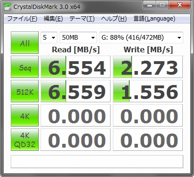Open the テーマ(T) menu
Screen dimensions: 194x177
coord(82,19)
